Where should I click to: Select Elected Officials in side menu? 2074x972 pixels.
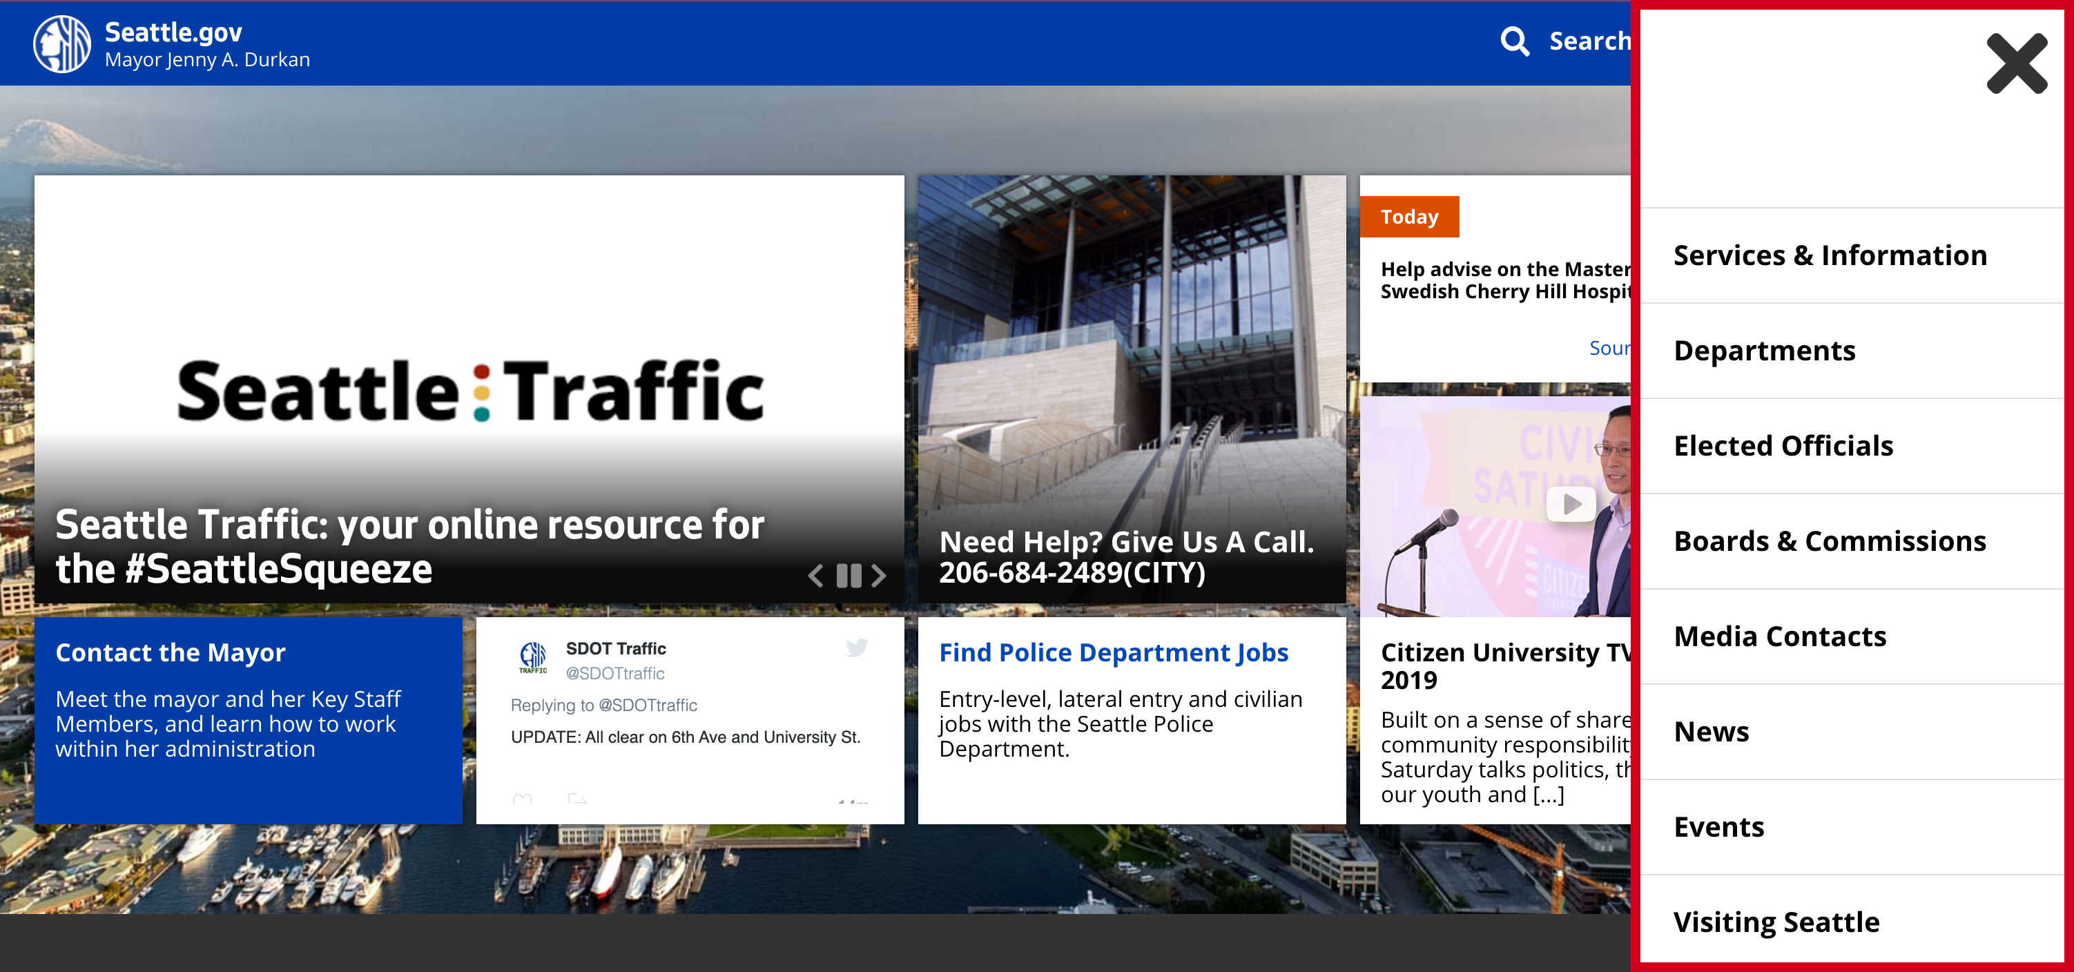coord(1783,445)
